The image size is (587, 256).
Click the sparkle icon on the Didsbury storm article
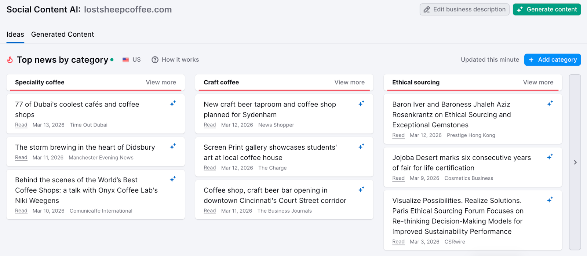point(172,147)
